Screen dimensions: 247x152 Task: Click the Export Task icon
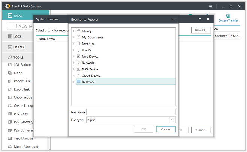coord(10,89)
